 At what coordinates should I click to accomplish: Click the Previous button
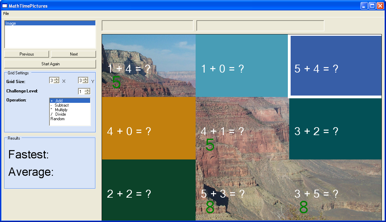[26, 54]
